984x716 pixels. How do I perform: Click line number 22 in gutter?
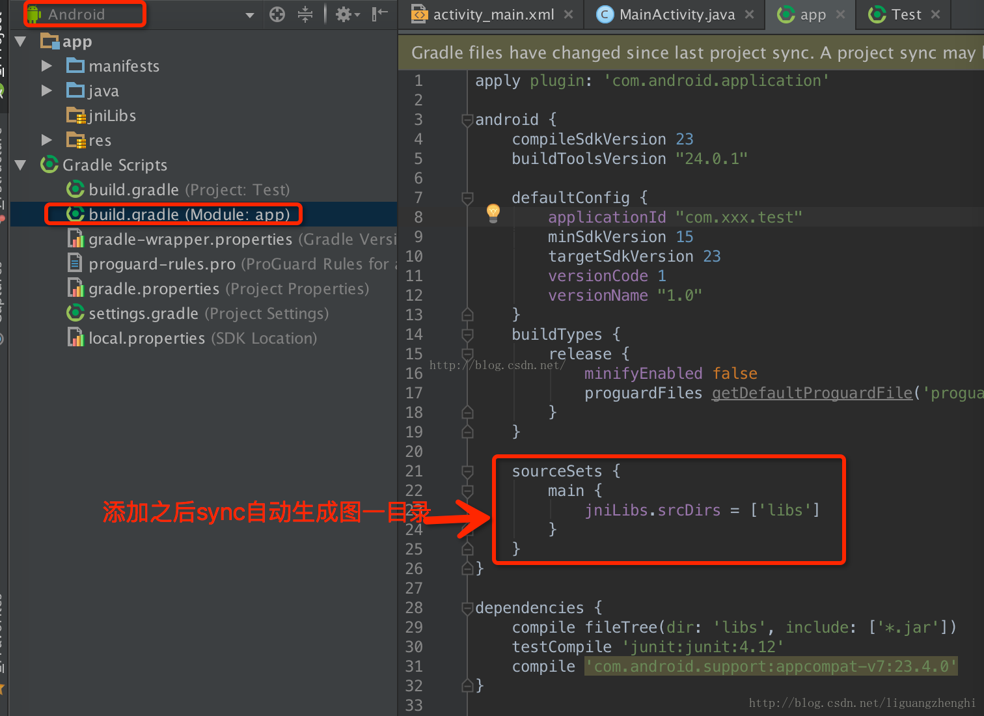point(414,491)
